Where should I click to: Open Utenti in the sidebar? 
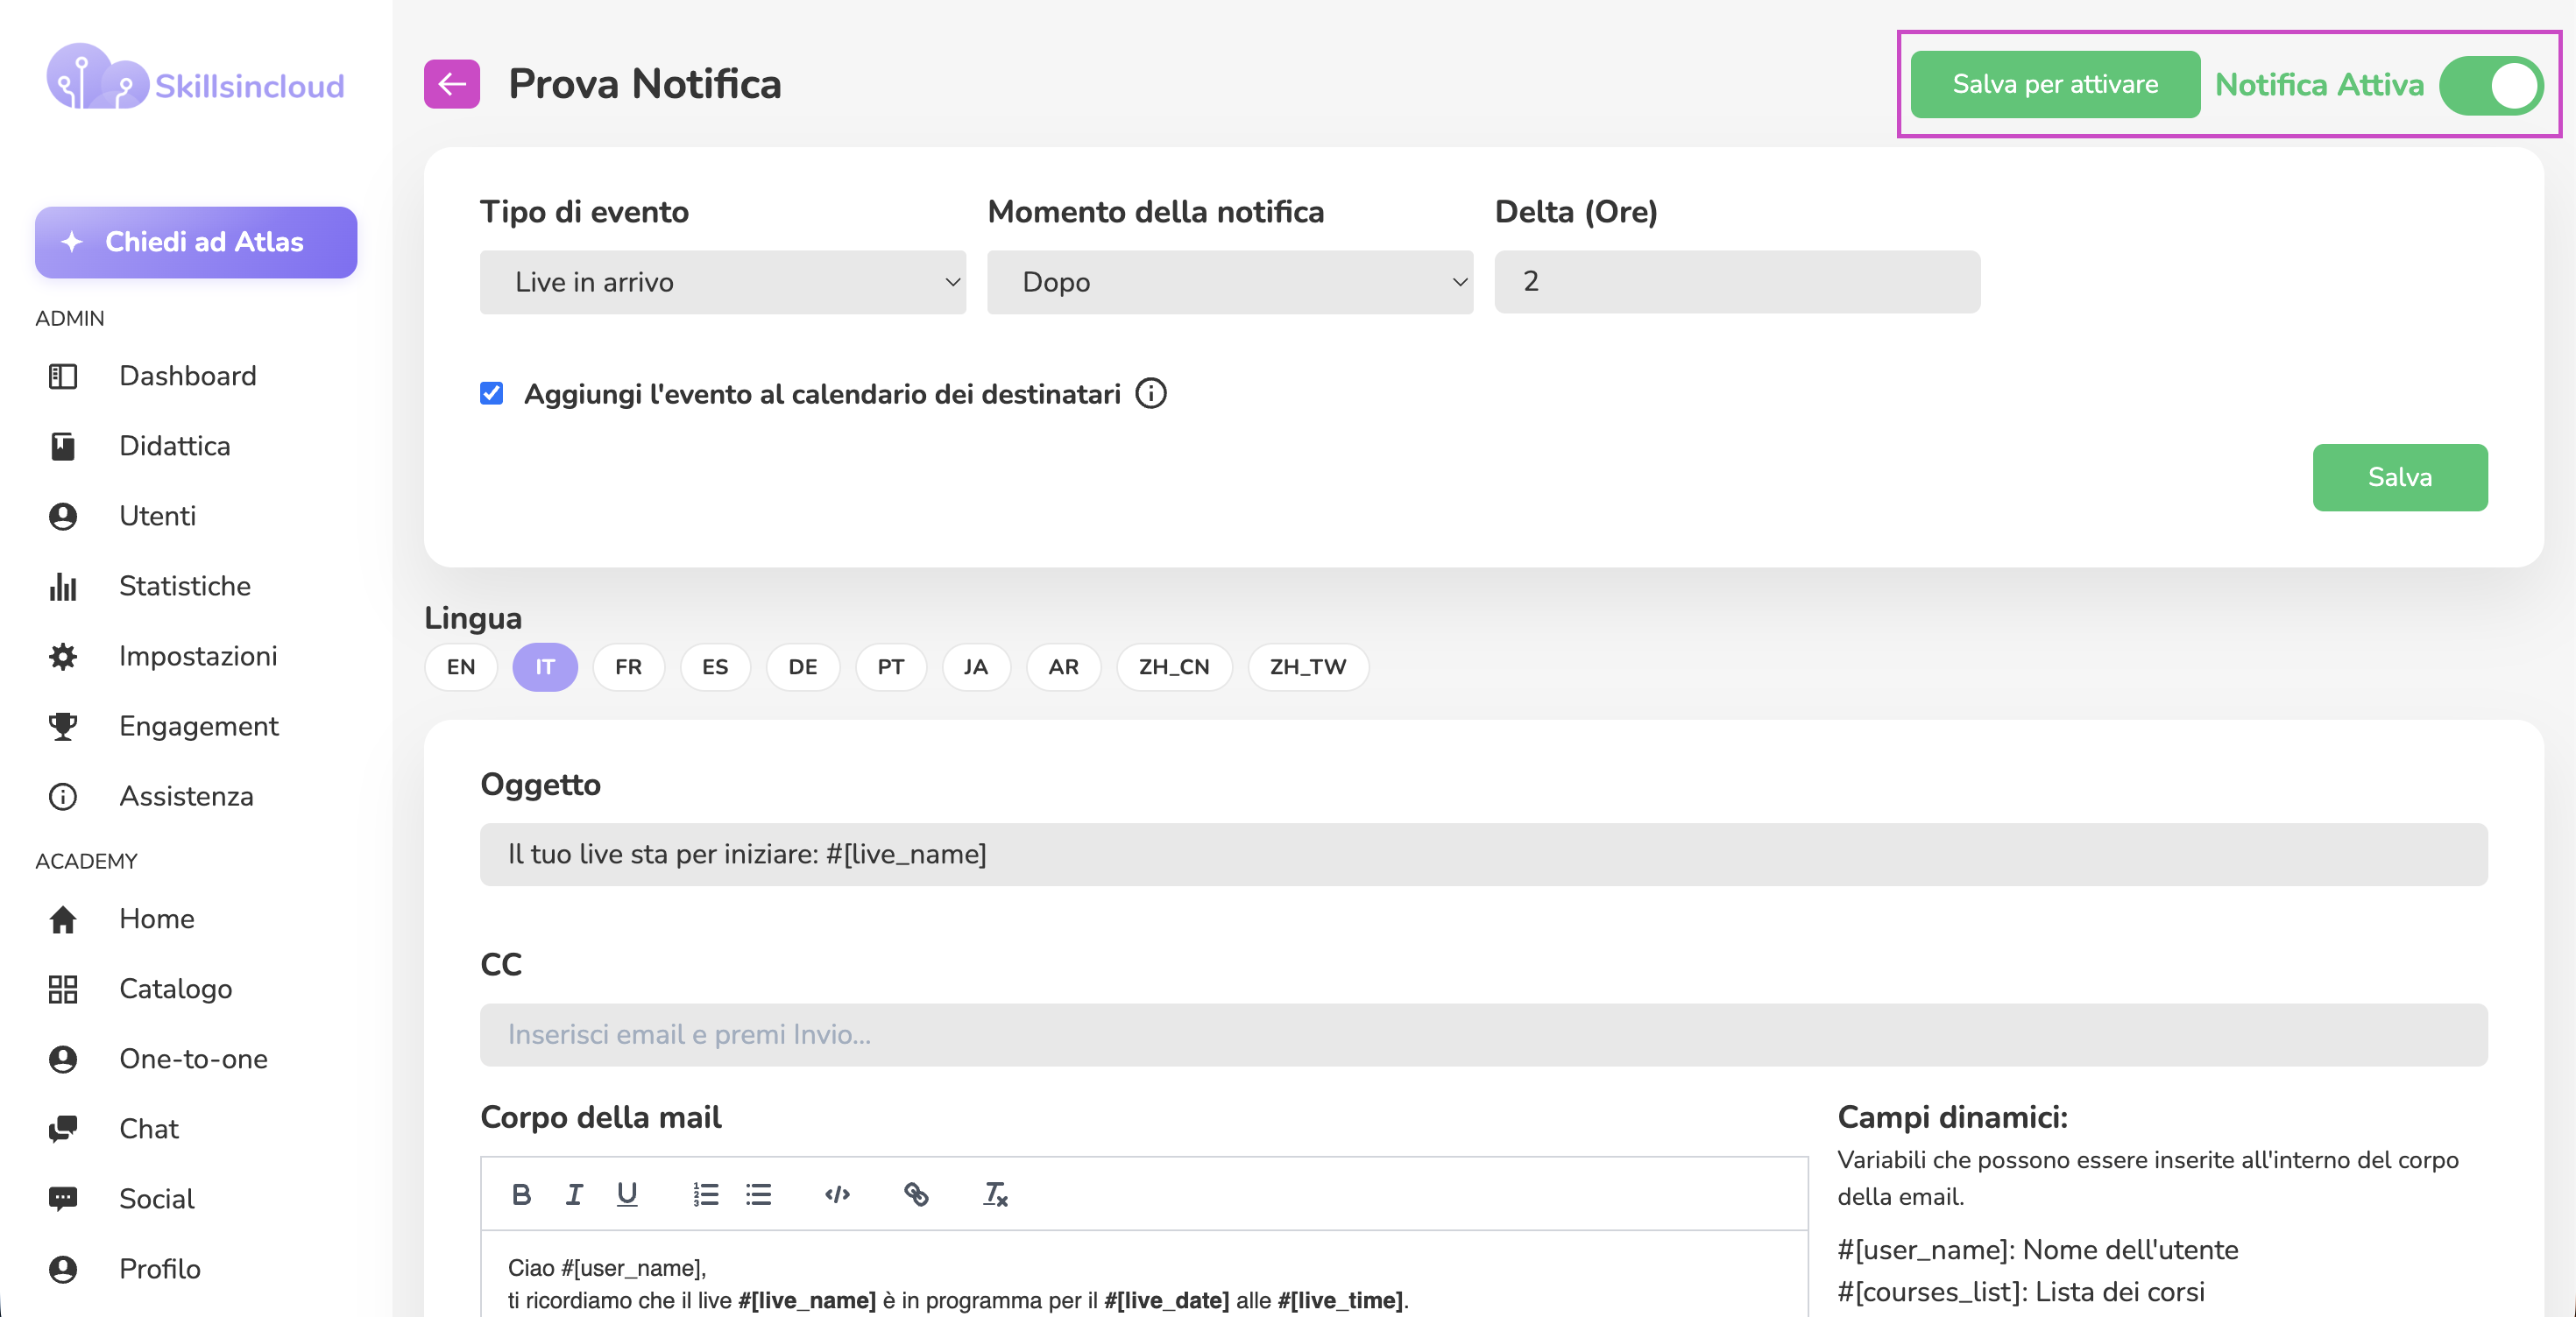tap(157, 516)
